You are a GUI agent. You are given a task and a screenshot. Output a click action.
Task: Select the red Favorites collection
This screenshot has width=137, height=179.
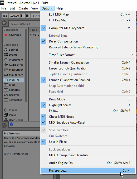[x=12, y=35]
